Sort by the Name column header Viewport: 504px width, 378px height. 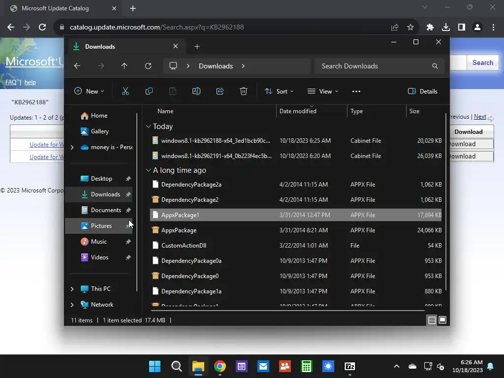pyautogui.click(x=165, y=111)
